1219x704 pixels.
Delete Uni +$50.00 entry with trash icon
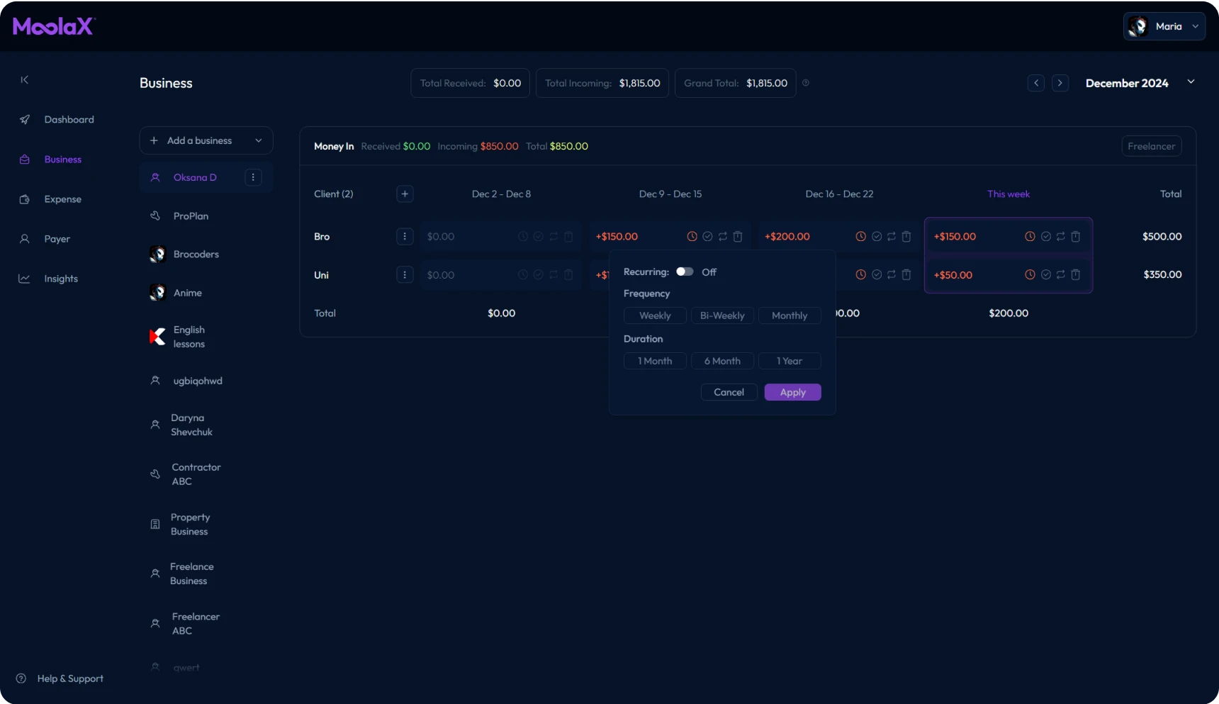point(1076,275)
